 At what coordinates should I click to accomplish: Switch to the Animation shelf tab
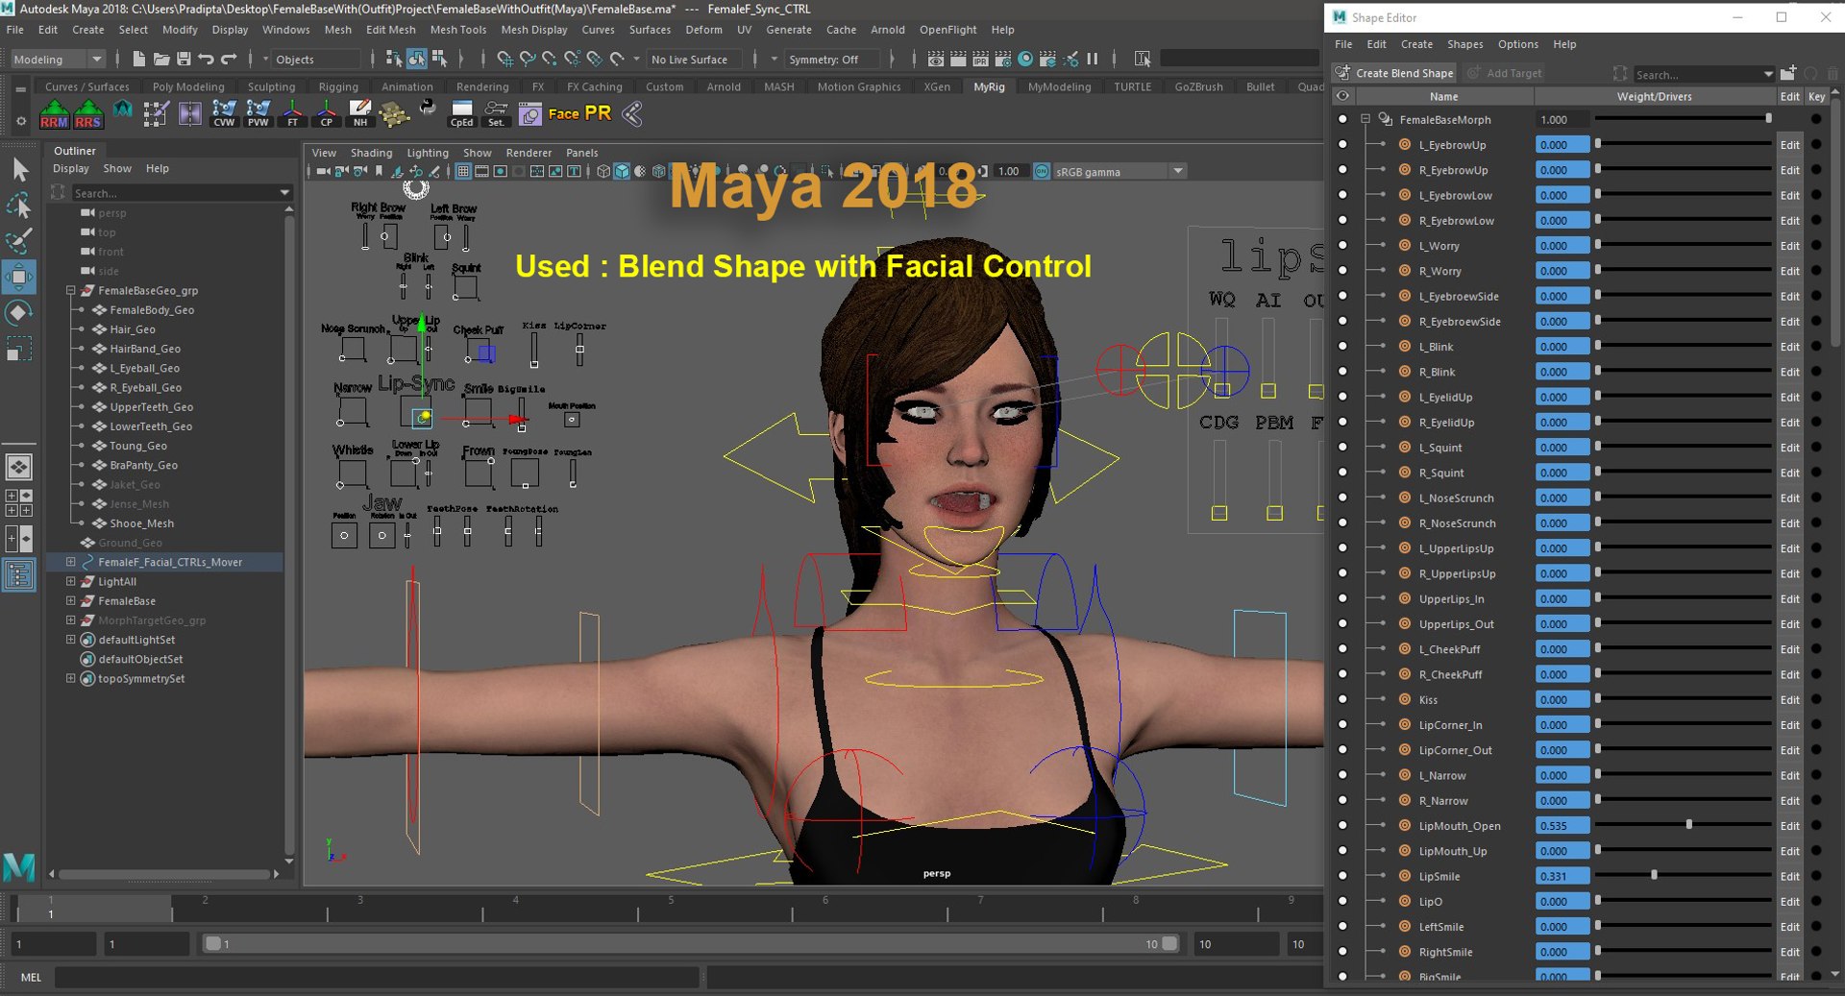click(x=407, y=86)
